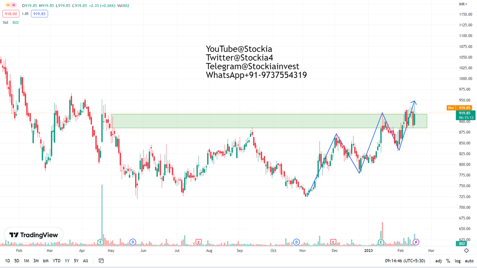Screen dimensions: 477x268
Task: Click the 1150.00 price axis label
Action: (466, 14)
